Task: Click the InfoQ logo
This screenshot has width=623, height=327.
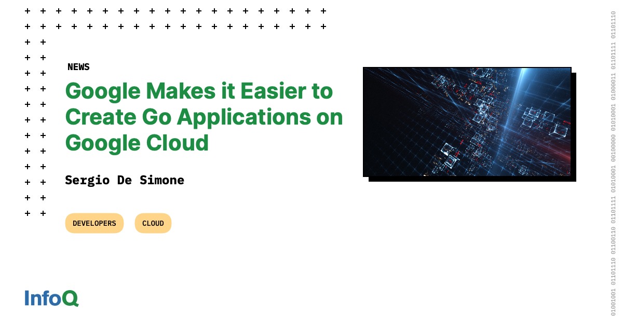Action: 50,298
